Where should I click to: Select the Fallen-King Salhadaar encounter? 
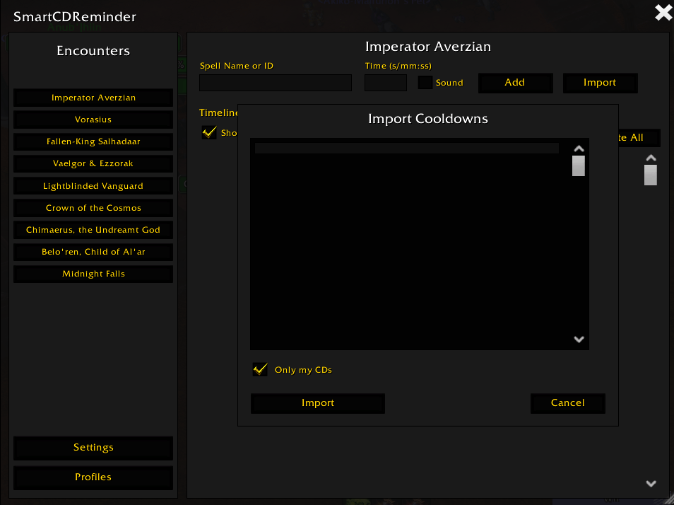tap(93, 141)
